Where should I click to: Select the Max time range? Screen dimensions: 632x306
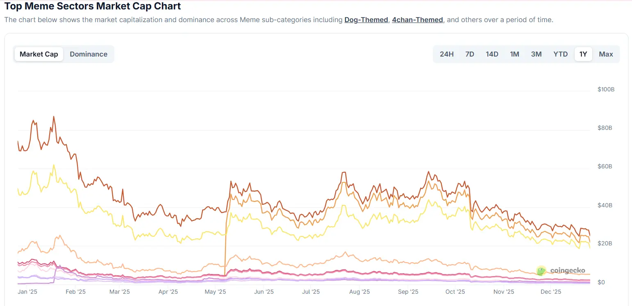tap(606, 54)
